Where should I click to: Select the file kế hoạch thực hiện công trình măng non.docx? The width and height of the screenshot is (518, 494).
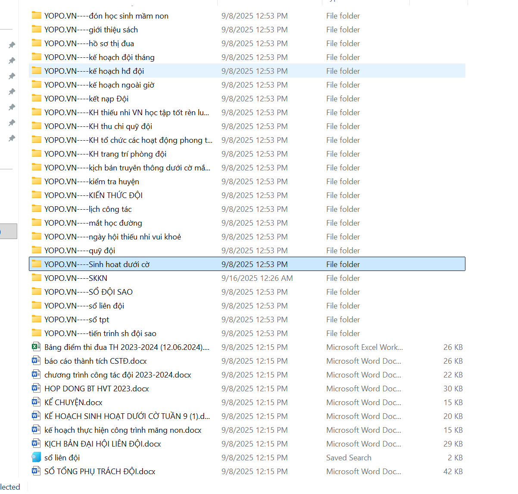[x=123, y=430]
